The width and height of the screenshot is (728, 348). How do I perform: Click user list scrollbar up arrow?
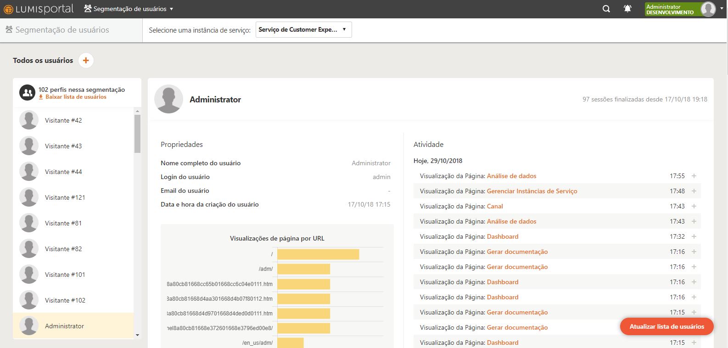(x=137, y=111)
